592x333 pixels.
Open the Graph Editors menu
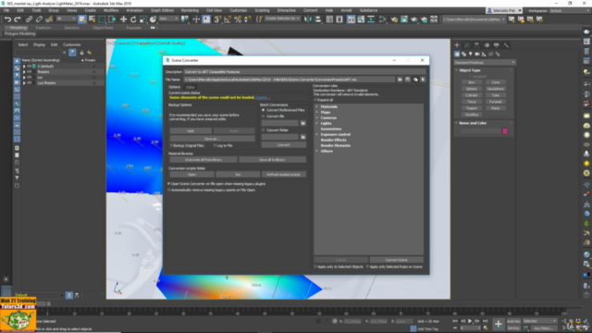(x=162, y=10)
